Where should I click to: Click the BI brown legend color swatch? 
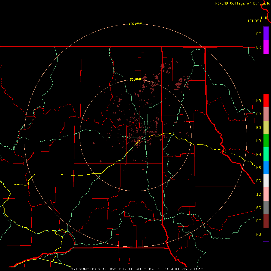point(266,221)
